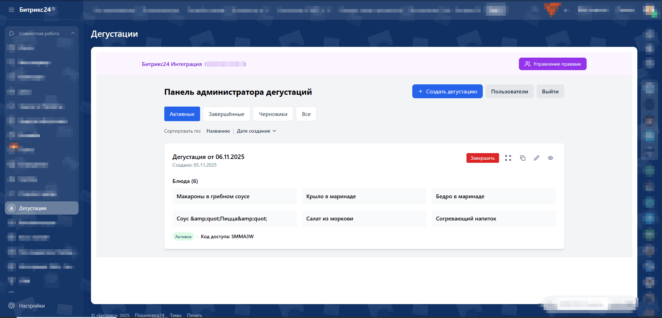Click Создать дегустацию button
This screenshot has height=318, width=662.
point(447,91)
